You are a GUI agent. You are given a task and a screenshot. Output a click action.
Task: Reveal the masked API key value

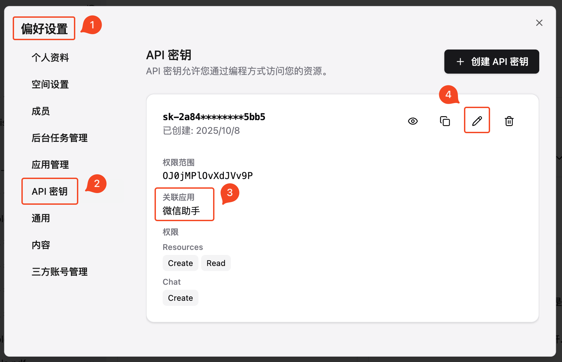coord(413,121)
